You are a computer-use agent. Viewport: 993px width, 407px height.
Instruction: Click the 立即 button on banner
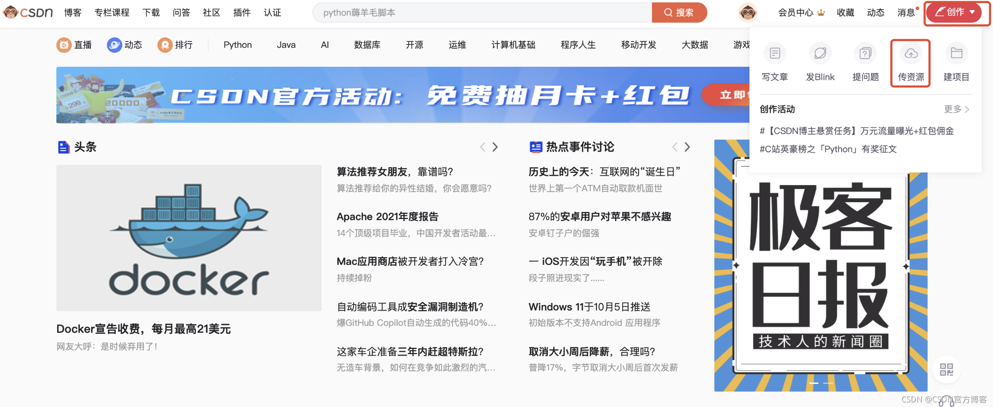[726, 95]
